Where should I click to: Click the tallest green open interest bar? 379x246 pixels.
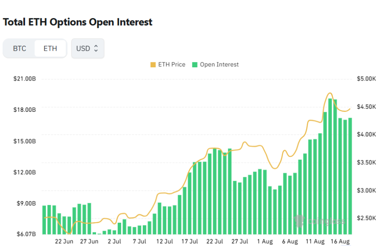point(330,166)
